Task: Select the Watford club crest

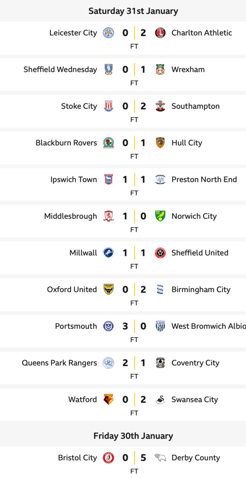Action: 108,399
